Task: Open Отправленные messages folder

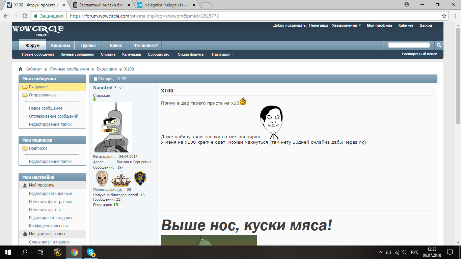Action: [43, 95]
